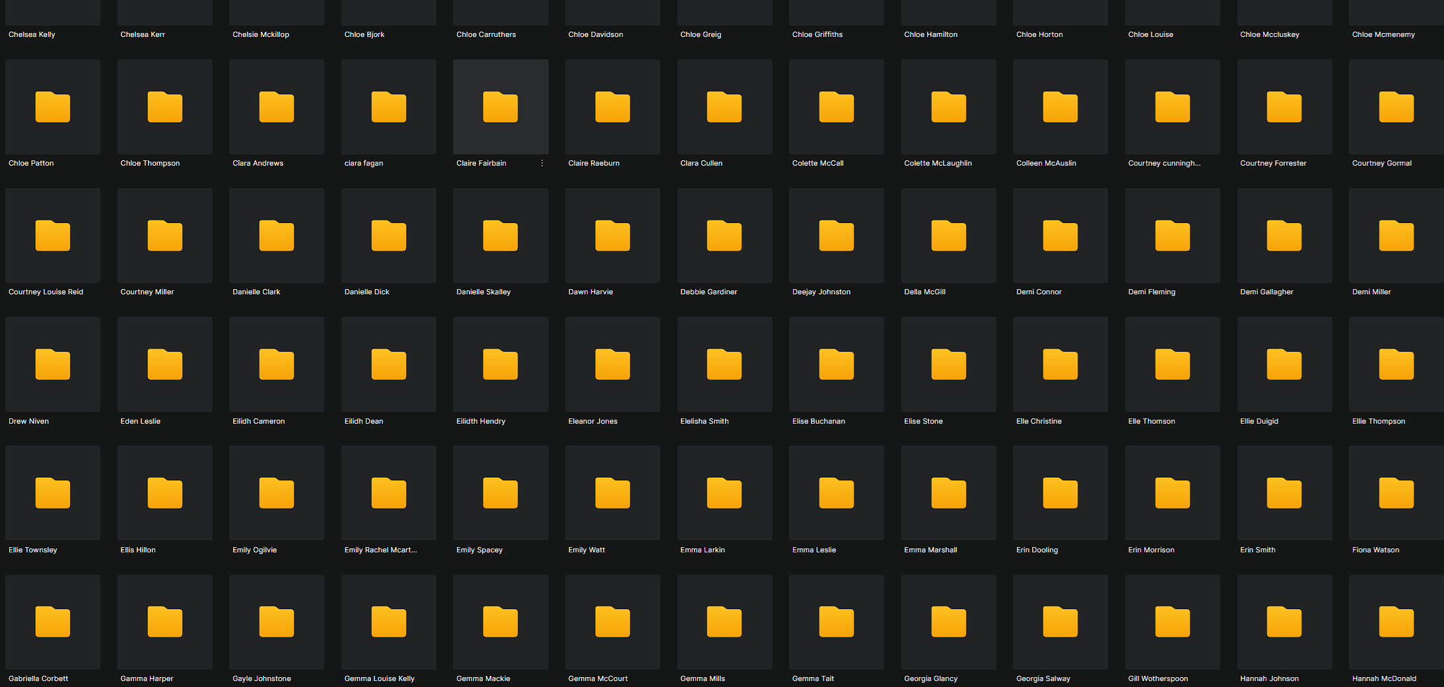
Task: Open the Courtney Louise Reid folder
Action: tap(53, 236)
